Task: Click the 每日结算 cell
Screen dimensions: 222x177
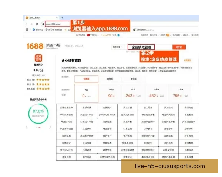Action: tap(87, 143)
